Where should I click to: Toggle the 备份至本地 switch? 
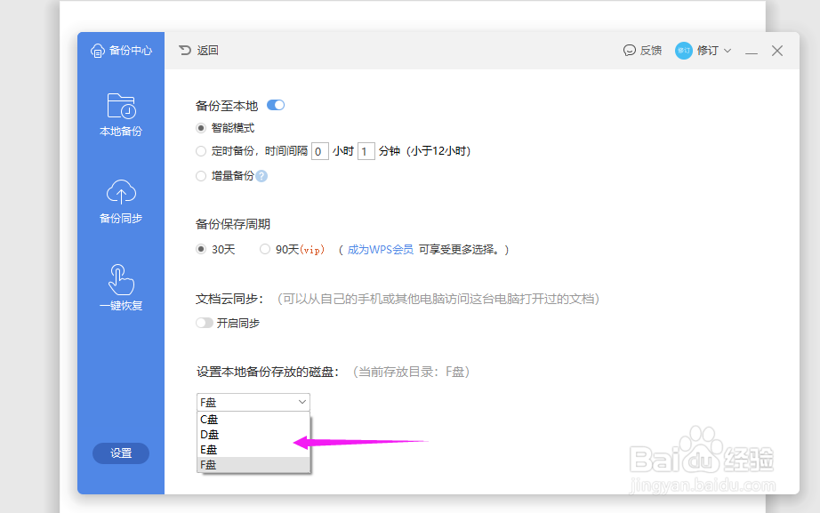[x=276, y=105]
